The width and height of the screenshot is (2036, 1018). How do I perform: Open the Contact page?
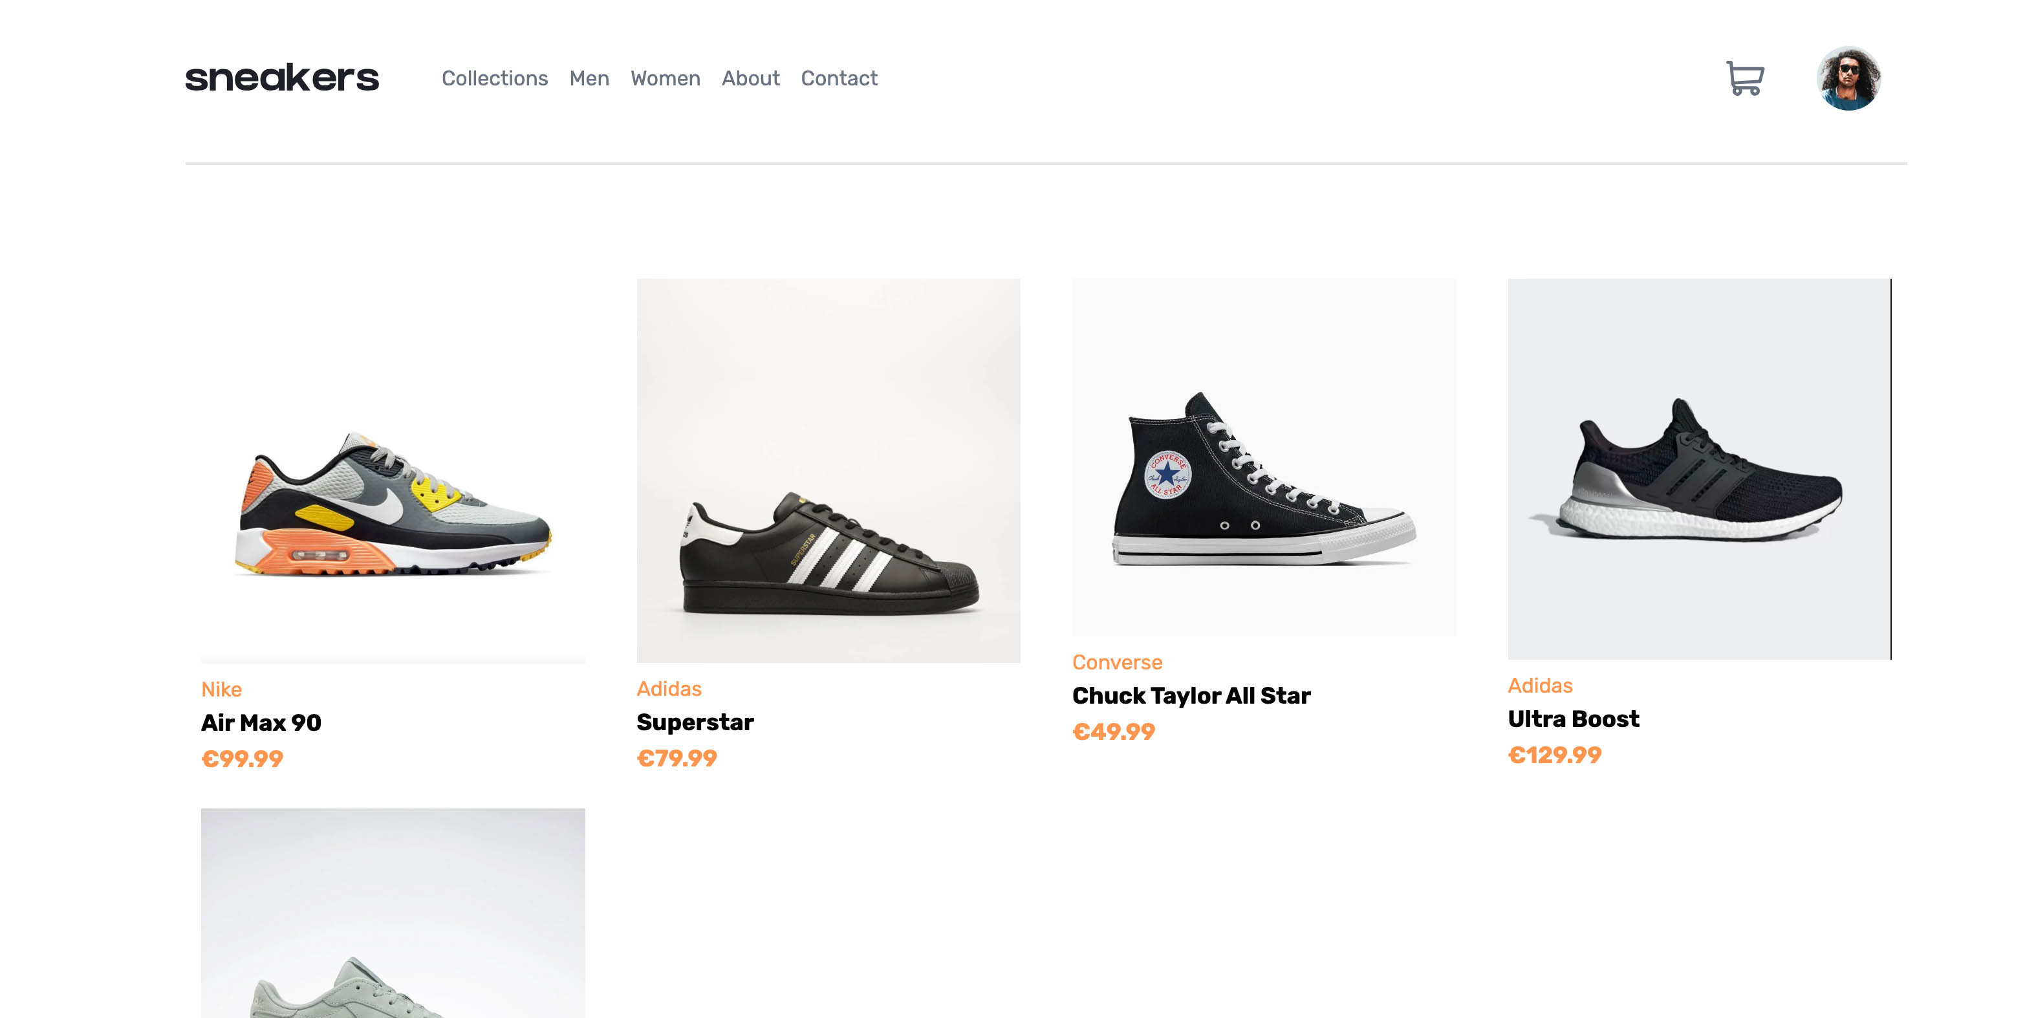tap(839, 78)
